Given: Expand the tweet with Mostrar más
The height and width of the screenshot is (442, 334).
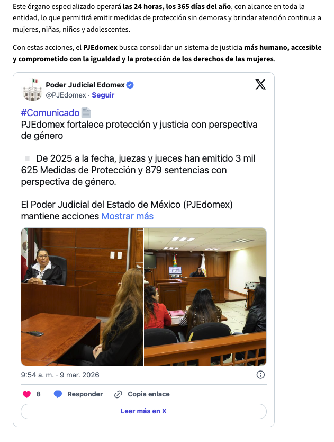Looking at the screenshot, I should [127, 216].
